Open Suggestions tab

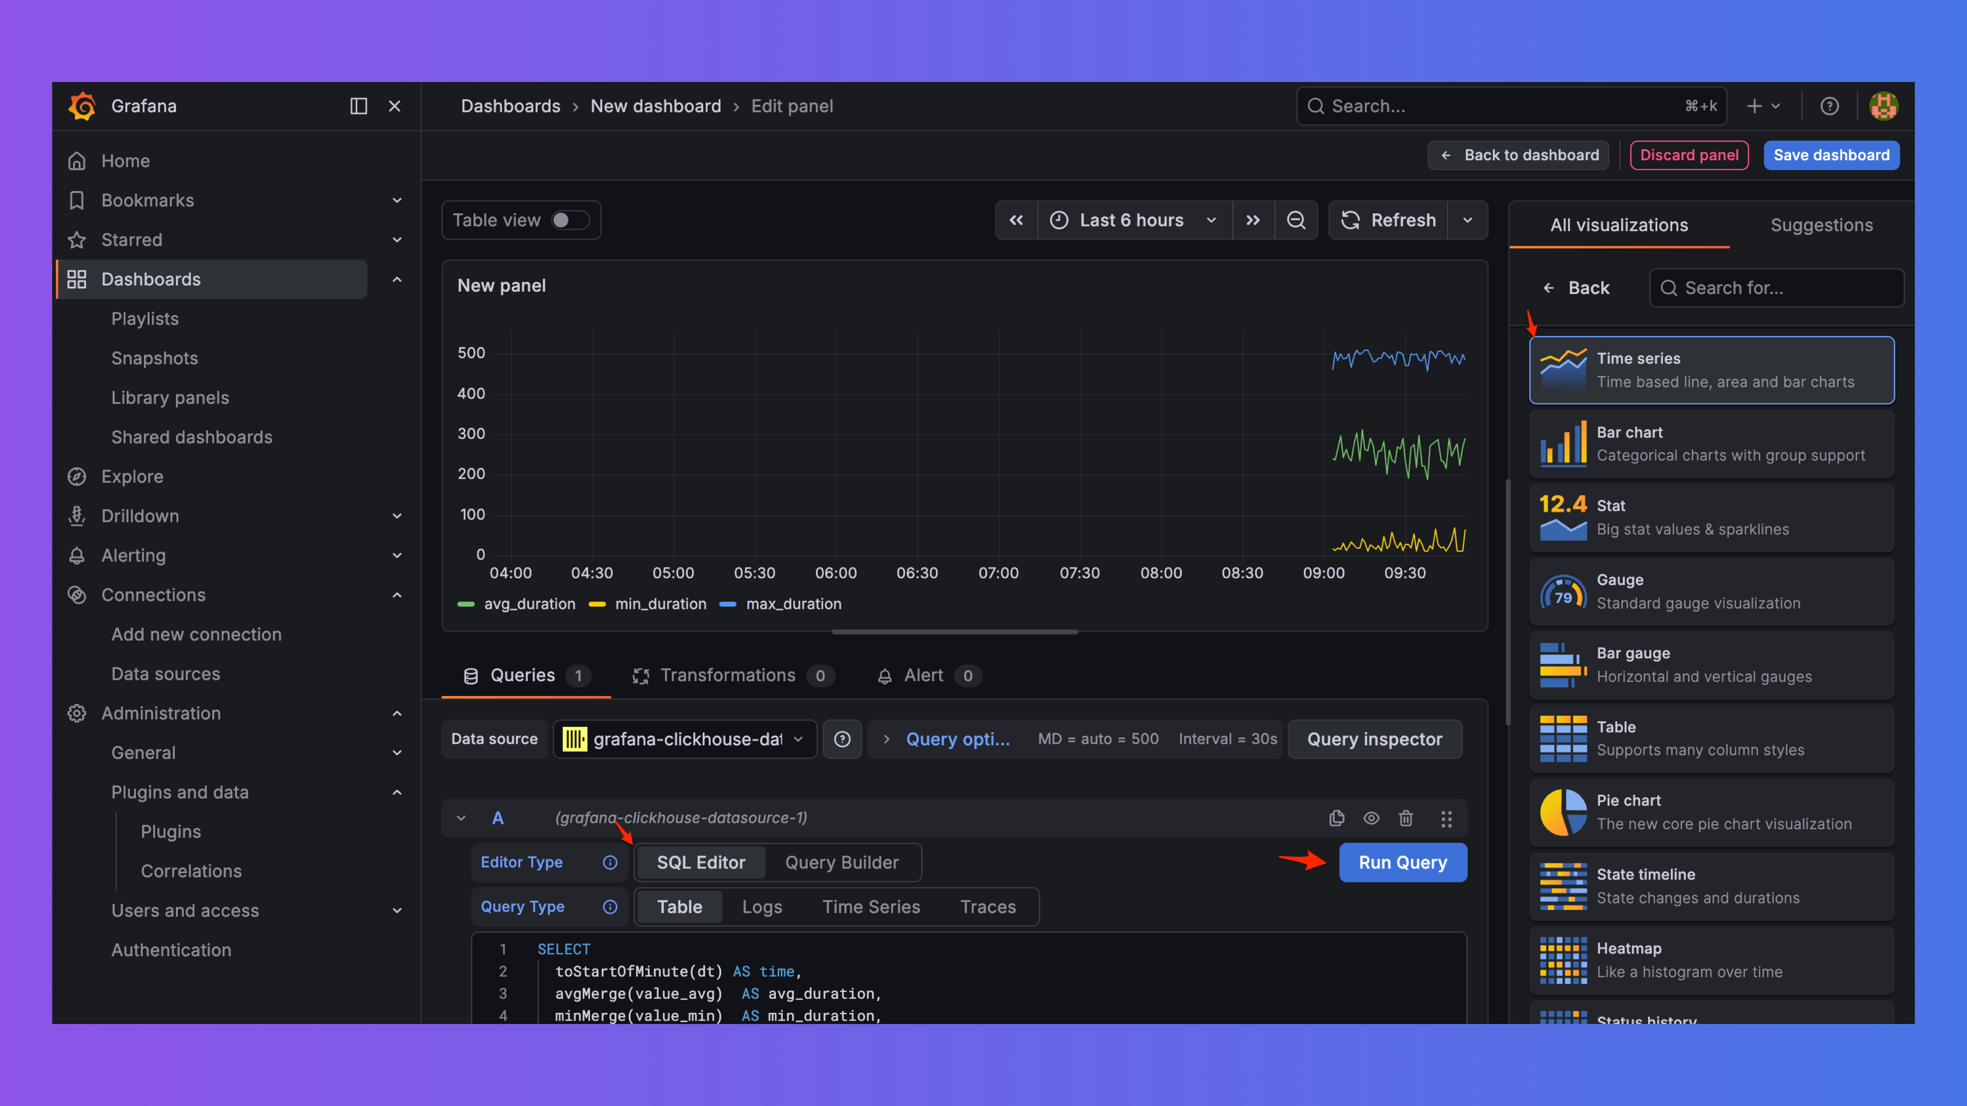pos(1821,225)
